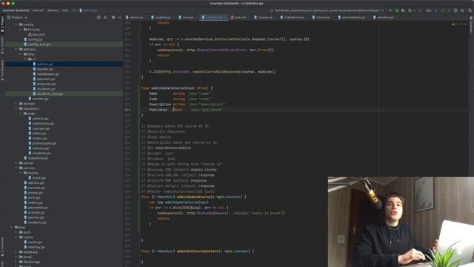Screen dimensions: 474x267
Task: Hide the Project panel with minus icon
Action: [x=119, y=18]
